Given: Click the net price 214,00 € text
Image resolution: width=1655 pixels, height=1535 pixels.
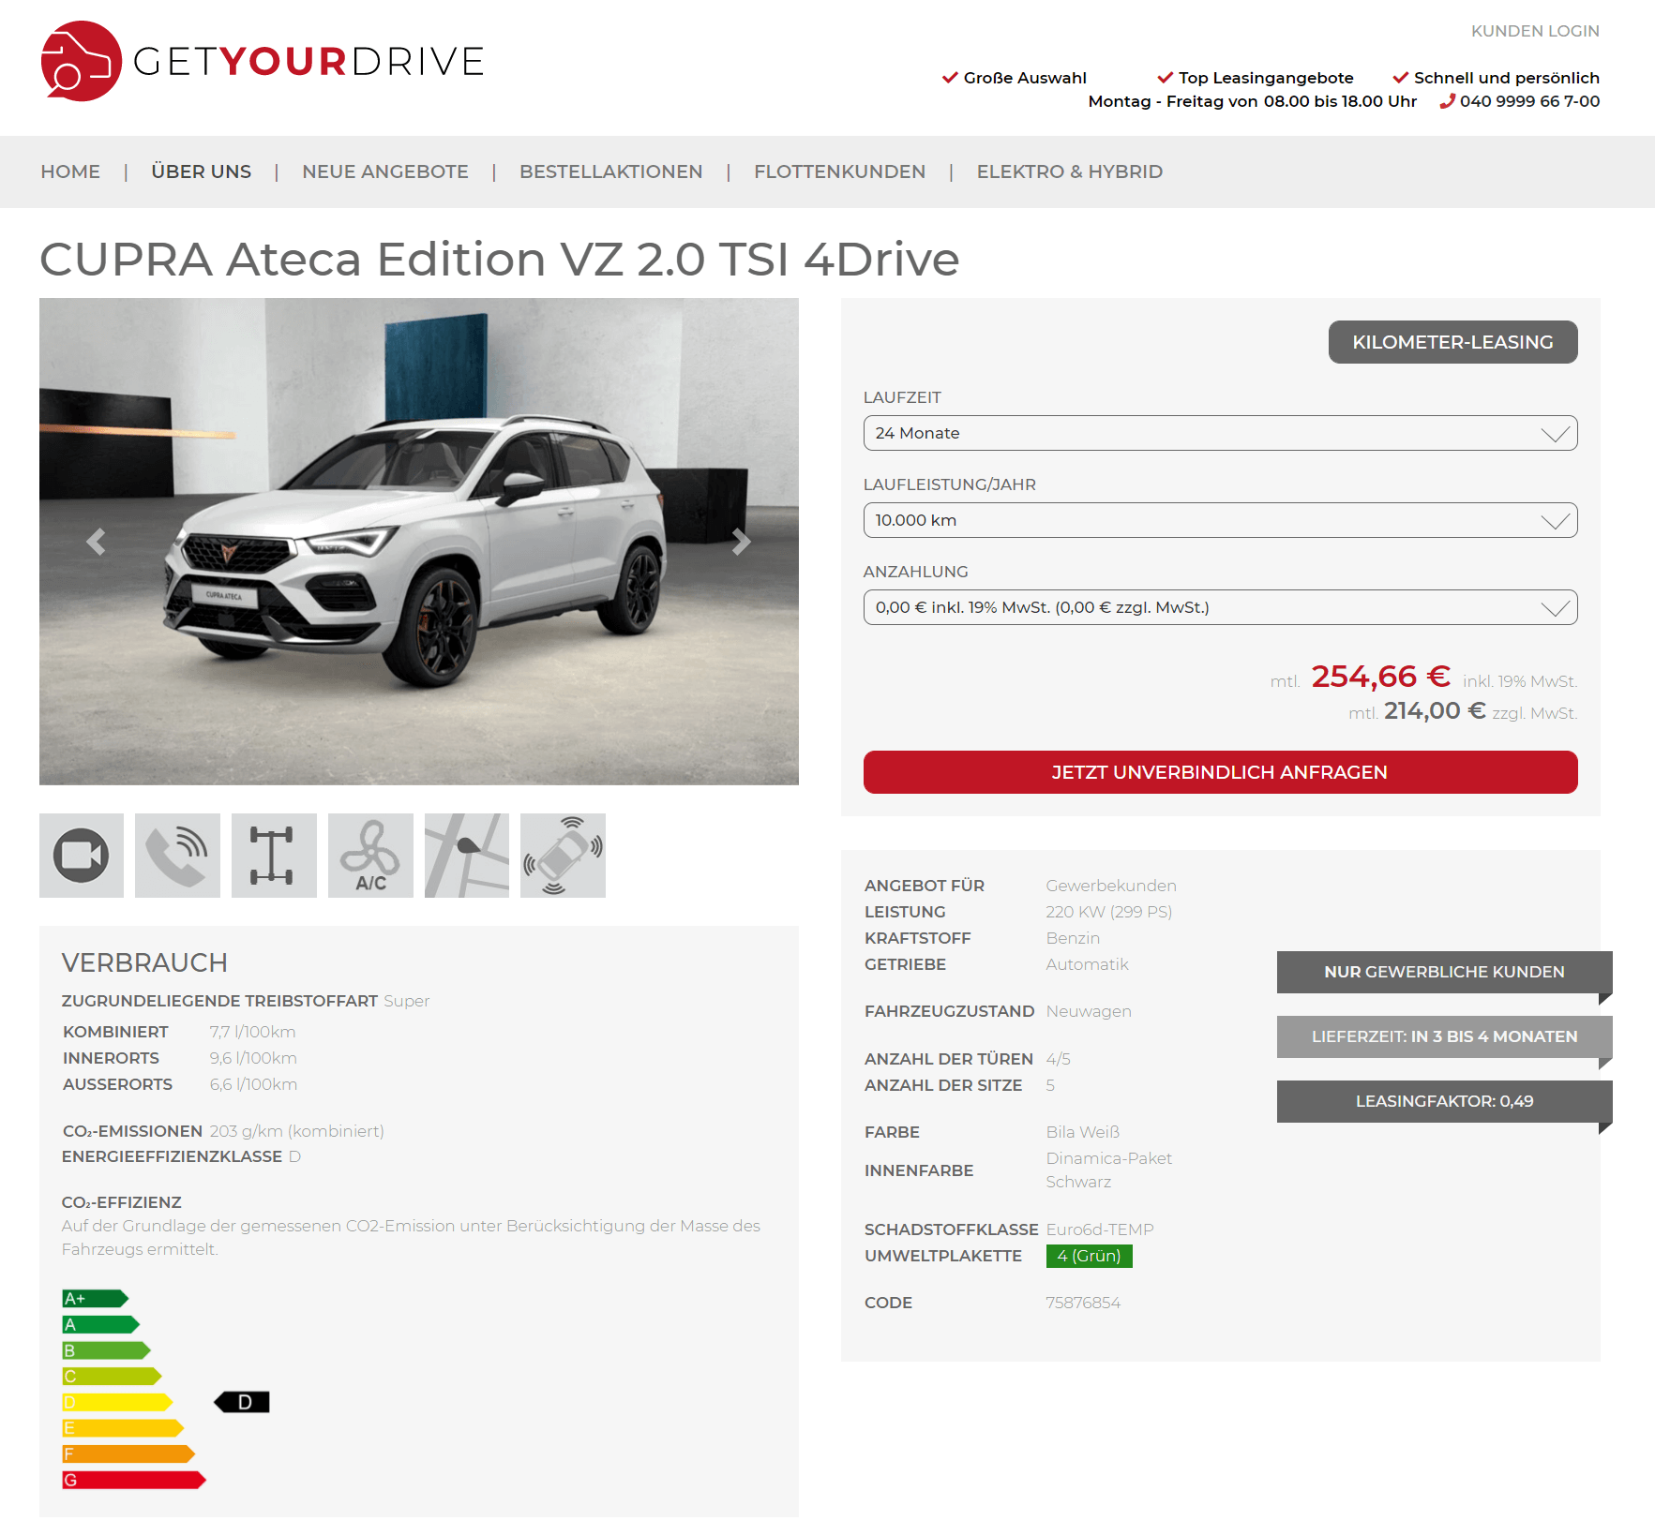Looking at the screenshot, I should pos(1435,711).
